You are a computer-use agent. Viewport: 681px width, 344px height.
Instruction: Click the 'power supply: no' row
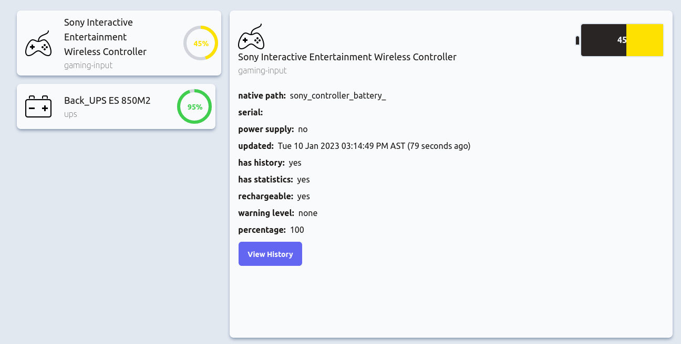[x=273, y=129]
